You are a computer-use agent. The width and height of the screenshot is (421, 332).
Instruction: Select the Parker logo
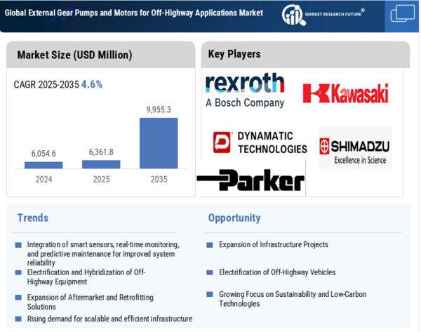tap(251, 180)
